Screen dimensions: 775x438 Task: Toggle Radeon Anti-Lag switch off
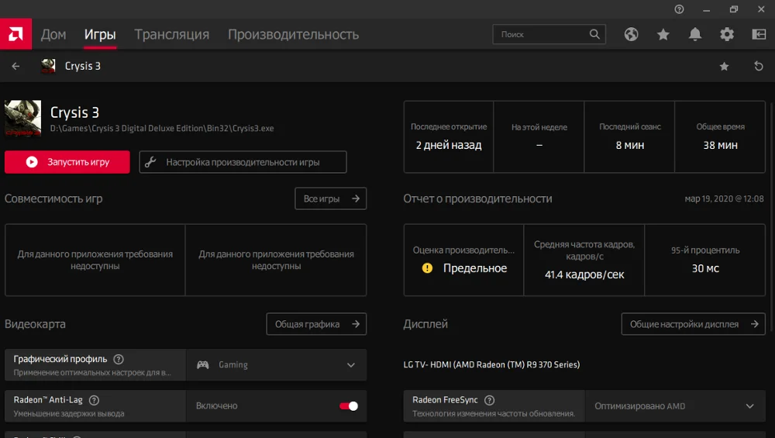click(349, 406)
